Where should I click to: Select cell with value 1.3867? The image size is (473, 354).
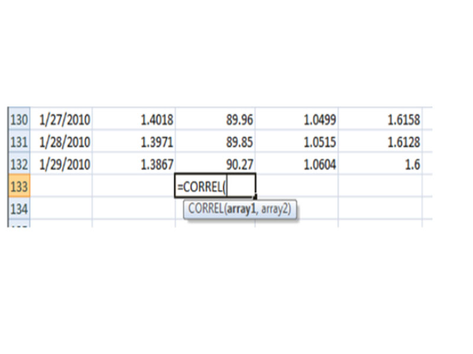click(134, 163)
